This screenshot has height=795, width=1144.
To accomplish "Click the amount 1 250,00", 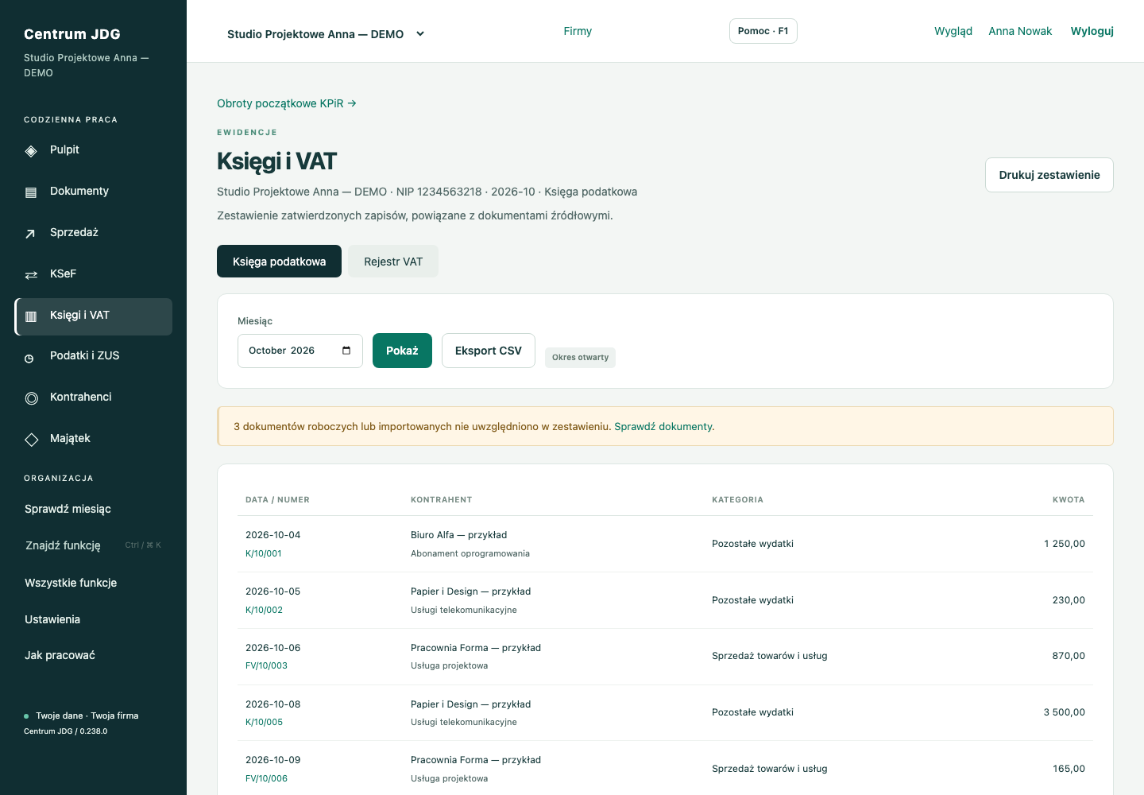I will 1065,544.
